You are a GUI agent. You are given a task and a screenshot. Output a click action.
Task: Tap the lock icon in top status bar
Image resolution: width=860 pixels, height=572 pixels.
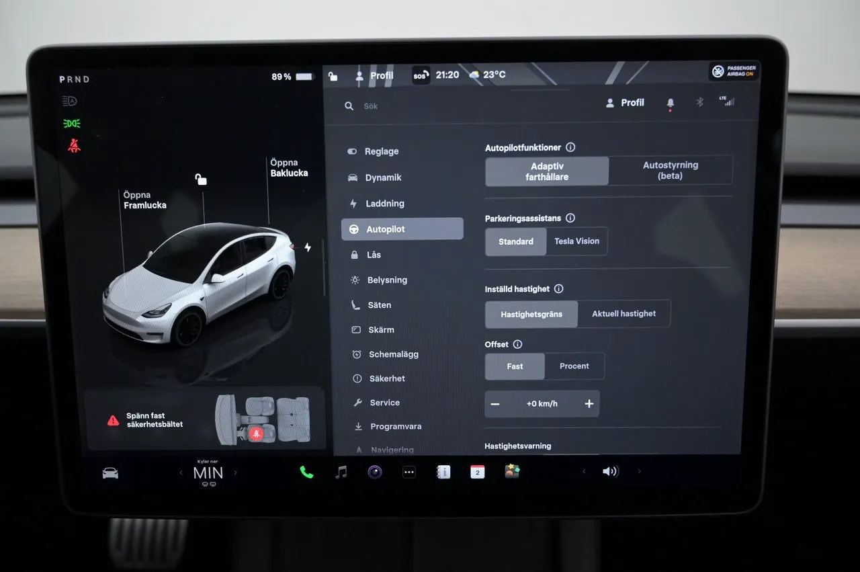(x=333, y=76)
